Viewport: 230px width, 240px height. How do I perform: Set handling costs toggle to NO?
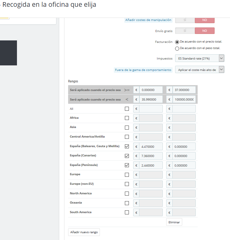click(205, 20)
